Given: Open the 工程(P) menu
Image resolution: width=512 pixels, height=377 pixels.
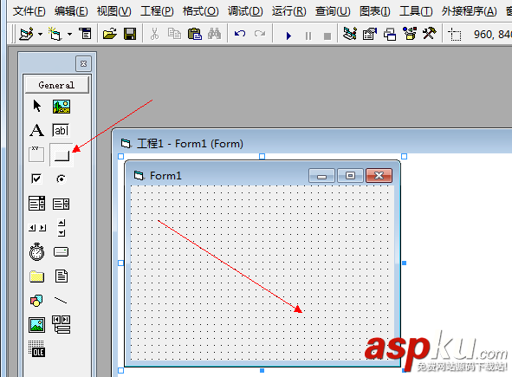Looking at the screenshot, I should pos(157,11).
